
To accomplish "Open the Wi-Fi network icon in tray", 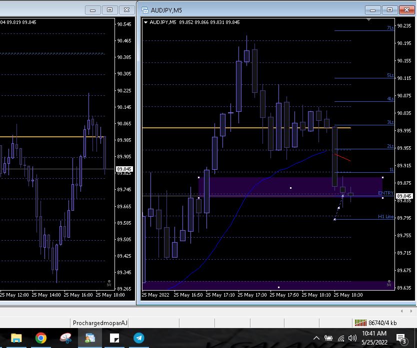I will click(341, 338).
